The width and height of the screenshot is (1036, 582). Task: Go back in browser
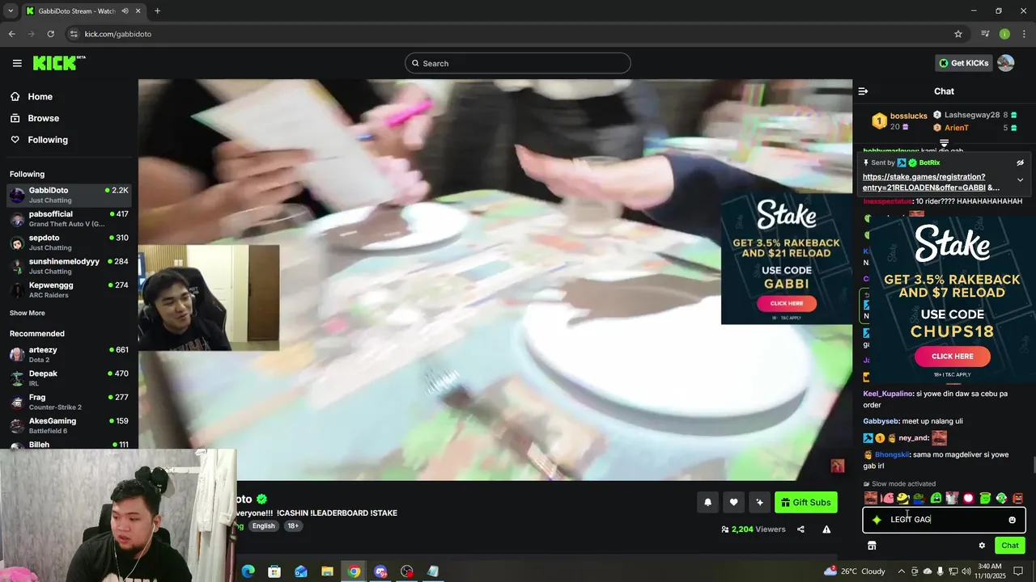pos(12,34)
